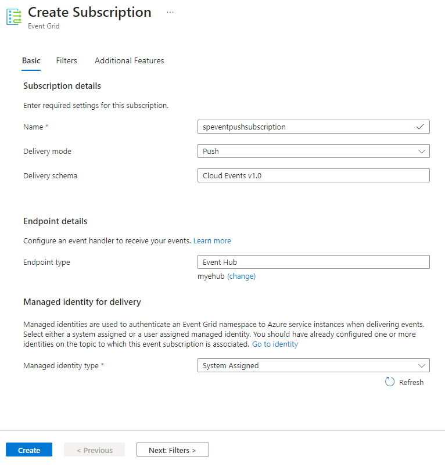Screen dimensions: 445x471
Task: Select the Basic tab
Action: click(x=31, y=60)
